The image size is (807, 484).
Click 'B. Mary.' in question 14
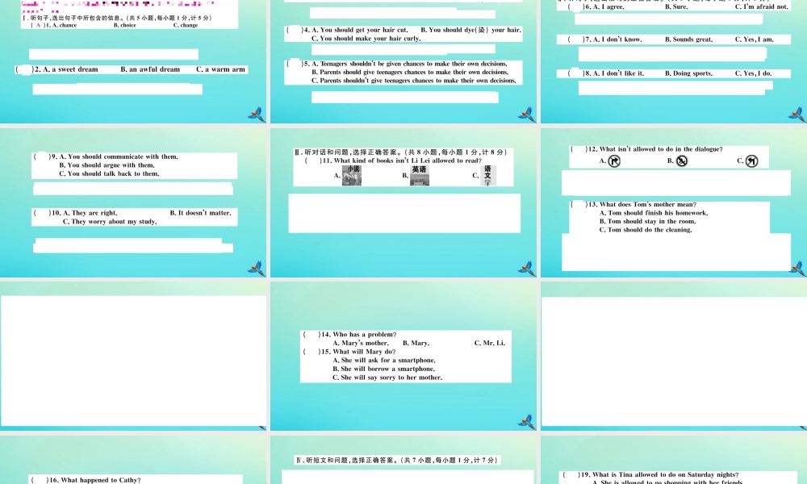click(x=416, y=343)
